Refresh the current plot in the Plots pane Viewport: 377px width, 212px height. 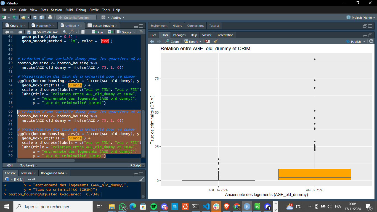pos(371,41)
